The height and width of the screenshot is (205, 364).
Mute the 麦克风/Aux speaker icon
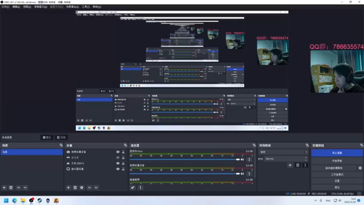[243, 159]
